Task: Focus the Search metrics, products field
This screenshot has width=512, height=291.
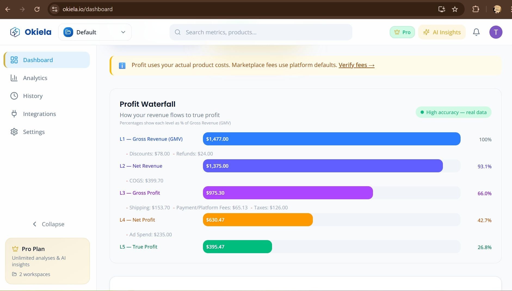Action: [261, 32]
